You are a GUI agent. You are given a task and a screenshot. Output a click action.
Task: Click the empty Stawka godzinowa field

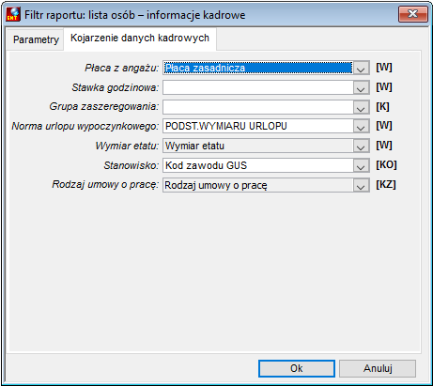258,87
